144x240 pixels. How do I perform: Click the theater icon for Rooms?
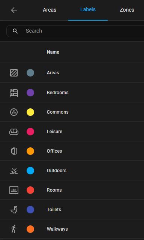click(14, 190)
